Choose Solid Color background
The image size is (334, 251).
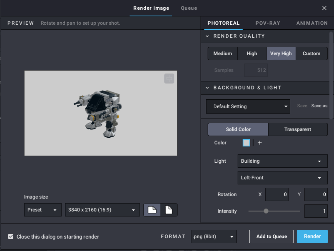[x=238, y=129]
